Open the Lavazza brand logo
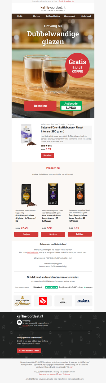The width and height of the screenshot is (106, 383). pos(83,301)
